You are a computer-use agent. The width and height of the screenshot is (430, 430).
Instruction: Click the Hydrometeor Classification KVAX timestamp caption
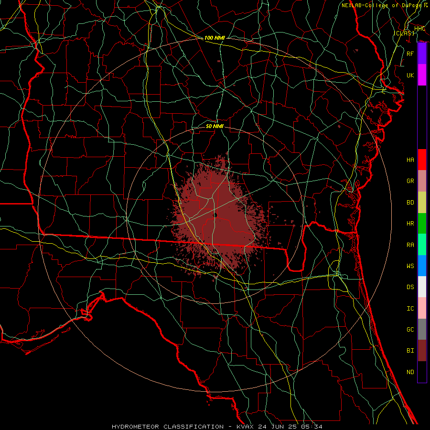pyautogui.click(x=217, y=427)
